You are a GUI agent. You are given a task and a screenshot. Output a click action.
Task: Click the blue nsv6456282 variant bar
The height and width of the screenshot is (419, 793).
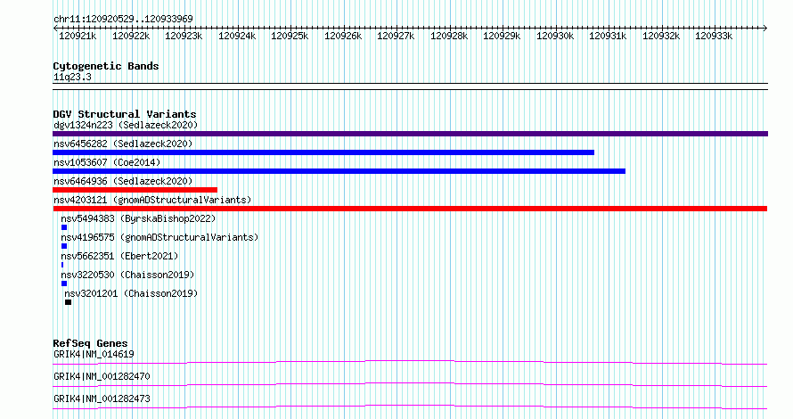point(323,152)
